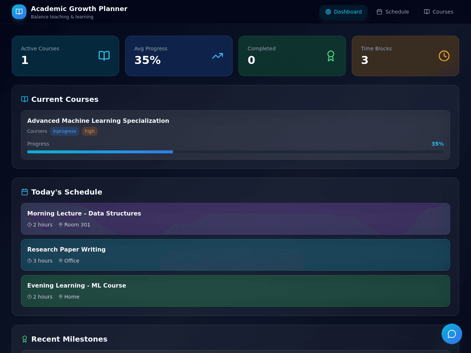Click the ribbon icon beside Recent Milestones
The image size is (471, 353).
click(25, 339)
